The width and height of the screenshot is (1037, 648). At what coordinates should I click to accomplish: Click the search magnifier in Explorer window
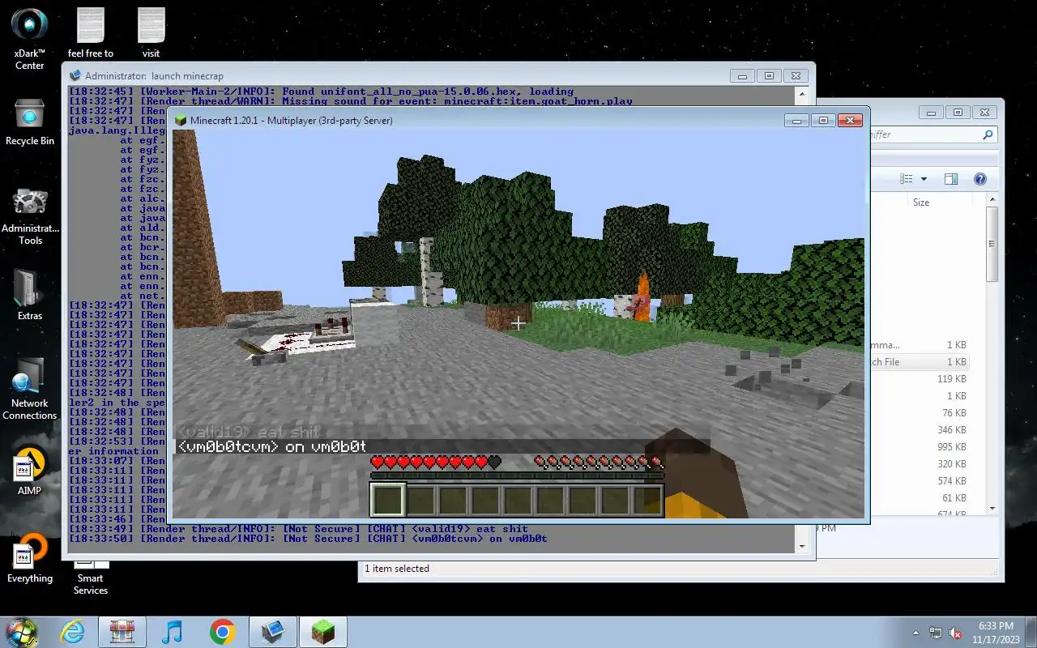988,134
